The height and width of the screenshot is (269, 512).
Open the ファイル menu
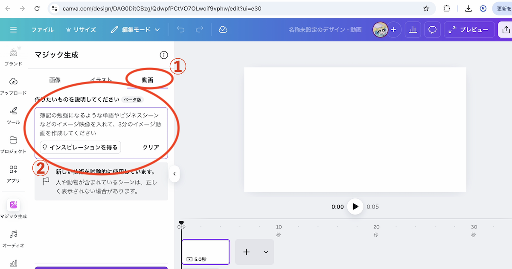pos(42,30)
